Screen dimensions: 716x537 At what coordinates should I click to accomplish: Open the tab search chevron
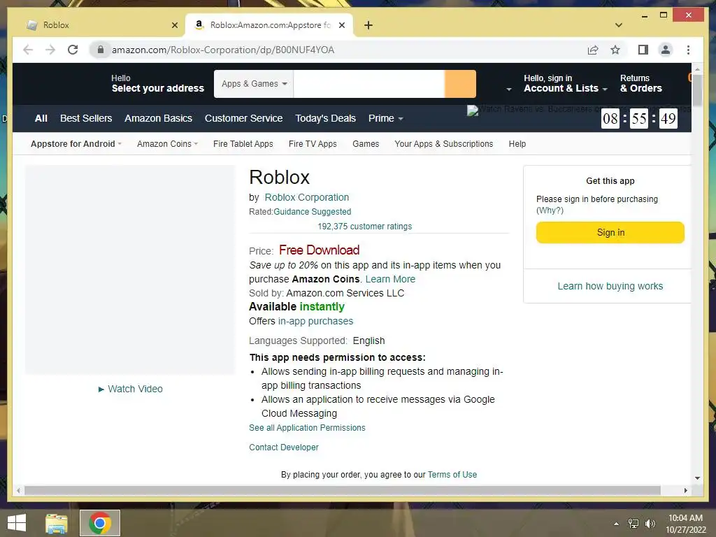619,25
